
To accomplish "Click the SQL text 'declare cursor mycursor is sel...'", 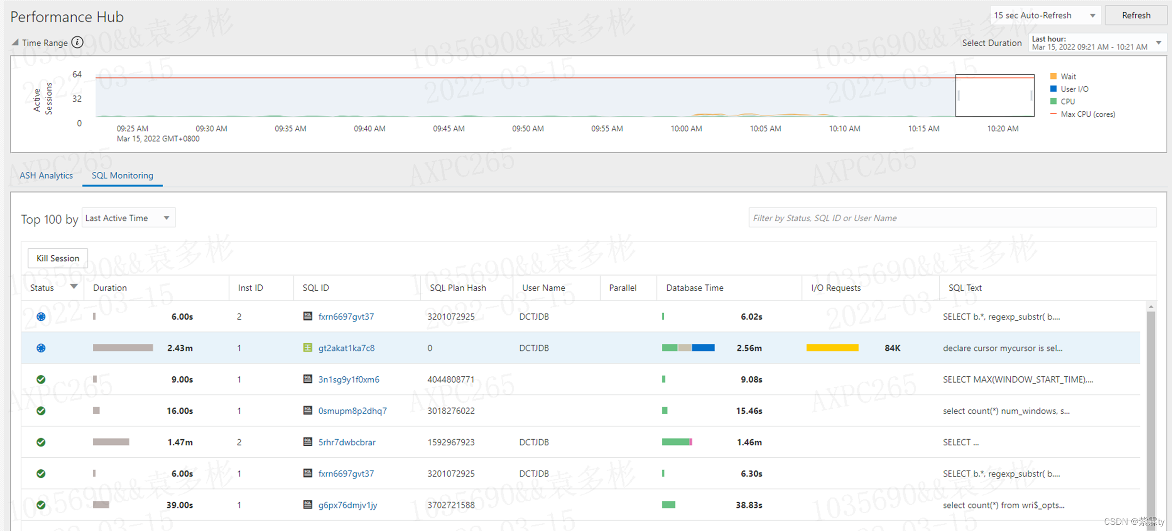I will pos(1003,348).
